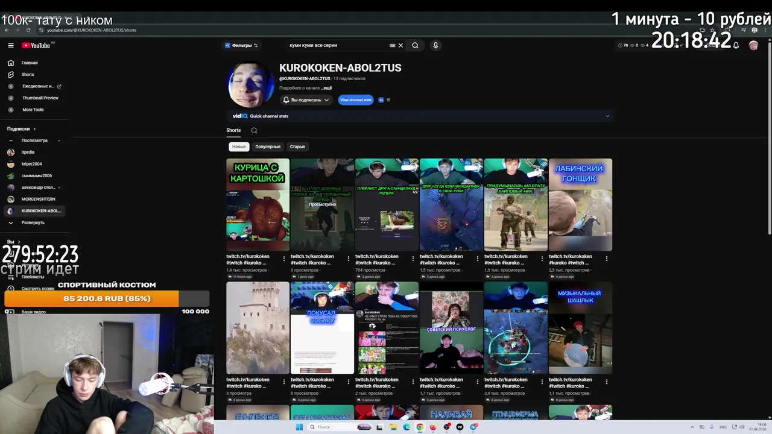Open options menu for КУРИЦА С КАРТОШКОЙ short
The image size is (772, 434).
pyautogui.click(x=284, y=259)
